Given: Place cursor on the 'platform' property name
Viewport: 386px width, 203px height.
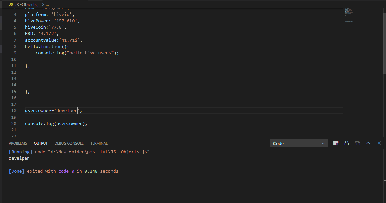Looking at the screenshot, I should point(36,15).
